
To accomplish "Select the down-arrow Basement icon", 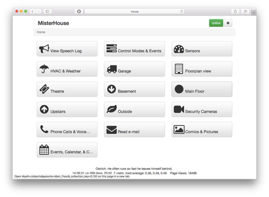I will (x=112, y=89).
